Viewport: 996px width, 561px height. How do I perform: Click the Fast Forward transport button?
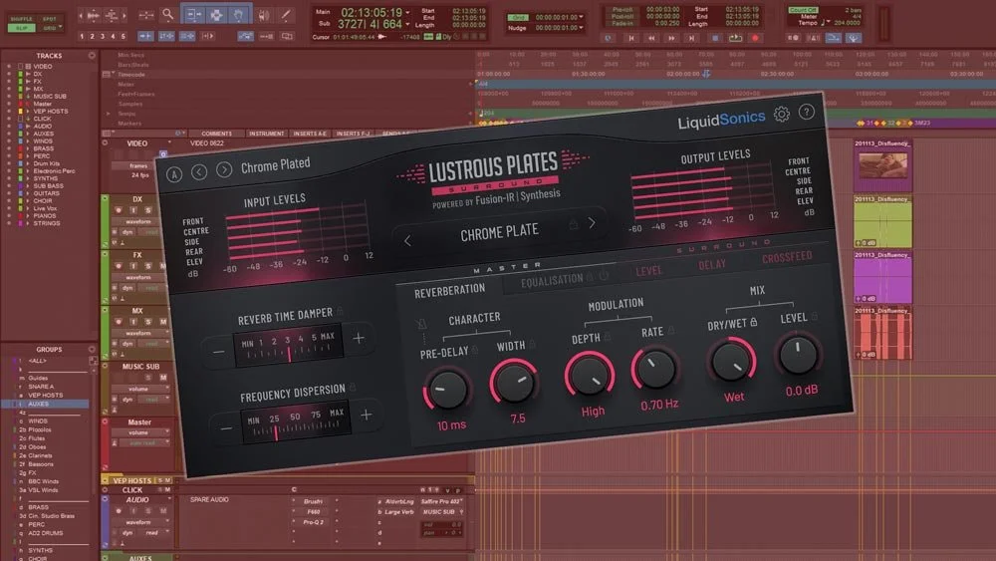pos(671,38)
